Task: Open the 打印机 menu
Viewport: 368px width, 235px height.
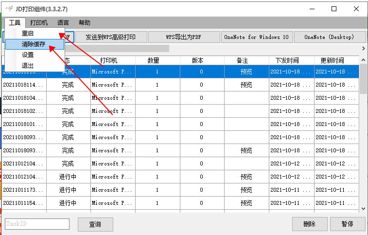Action: tap(39, 22)
